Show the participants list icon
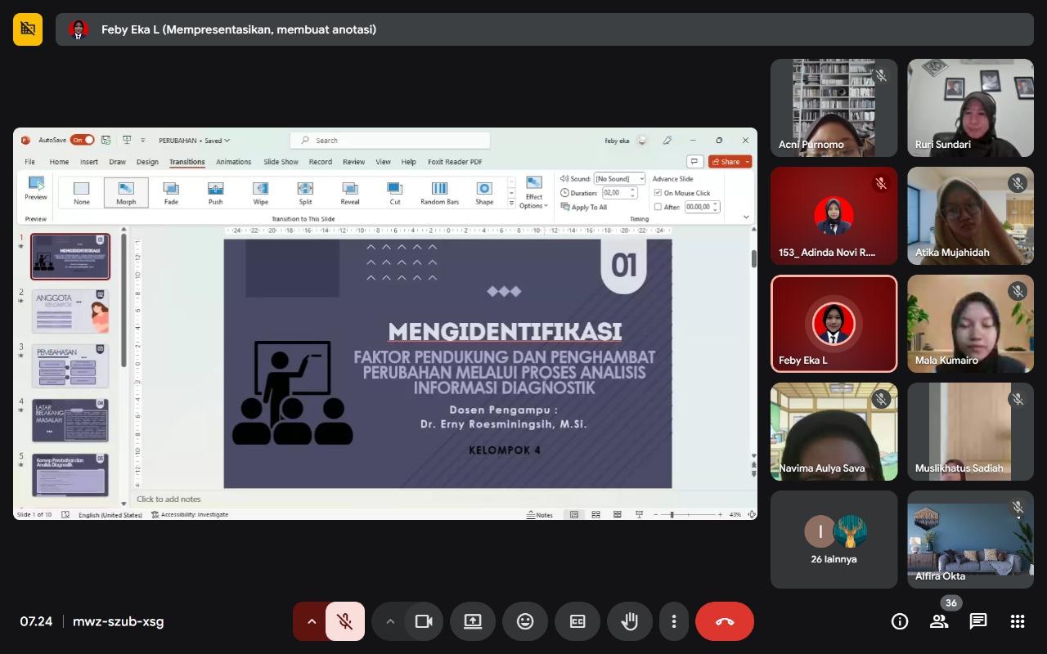Screen dimensions: 1047x654 pos(939,622)
